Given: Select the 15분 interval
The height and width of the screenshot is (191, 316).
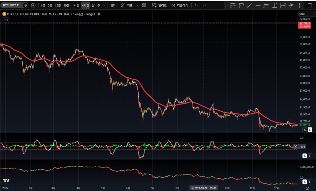Looking at the screenshot, I should 58,5.
